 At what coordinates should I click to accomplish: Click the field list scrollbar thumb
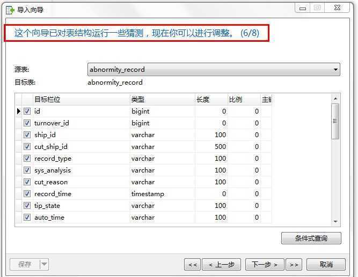point(335,121)
